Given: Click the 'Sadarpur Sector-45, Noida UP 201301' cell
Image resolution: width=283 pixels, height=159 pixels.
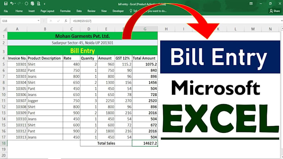Looking at the screenshot, I should point(82,43).
